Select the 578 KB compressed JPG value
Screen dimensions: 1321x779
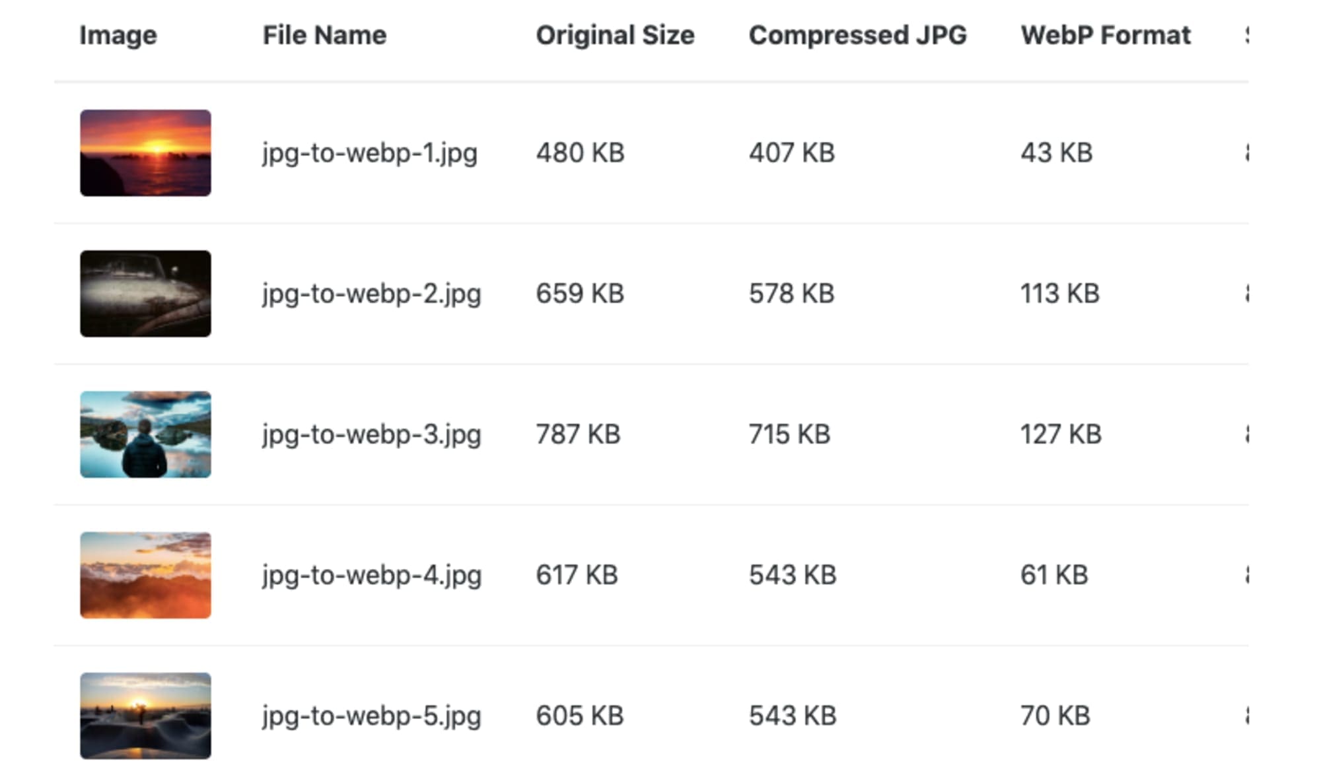(791, 294)
